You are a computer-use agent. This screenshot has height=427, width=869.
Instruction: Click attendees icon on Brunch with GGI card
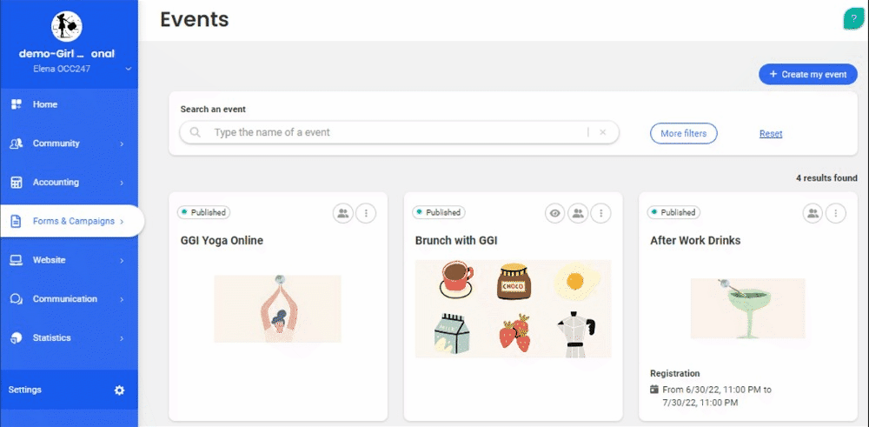pos(578,213)
